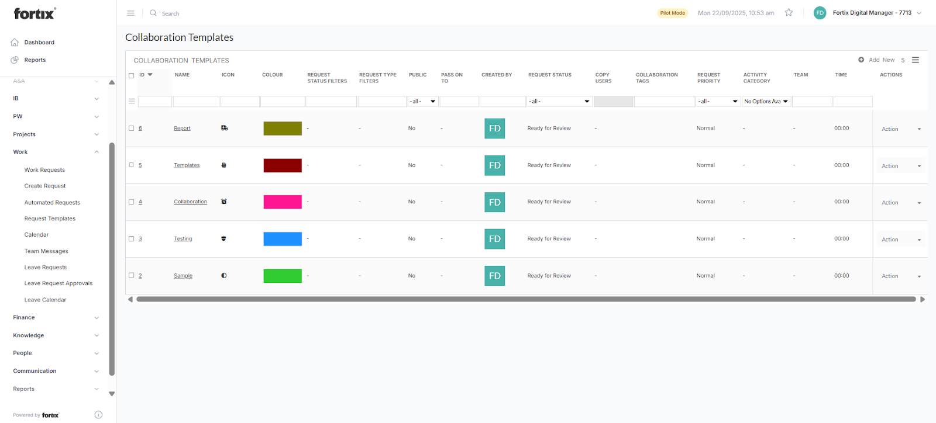Viewport: 936px width, 423px height.
Task: Toggle the select-all checkbox in table header
Action: 132,75
